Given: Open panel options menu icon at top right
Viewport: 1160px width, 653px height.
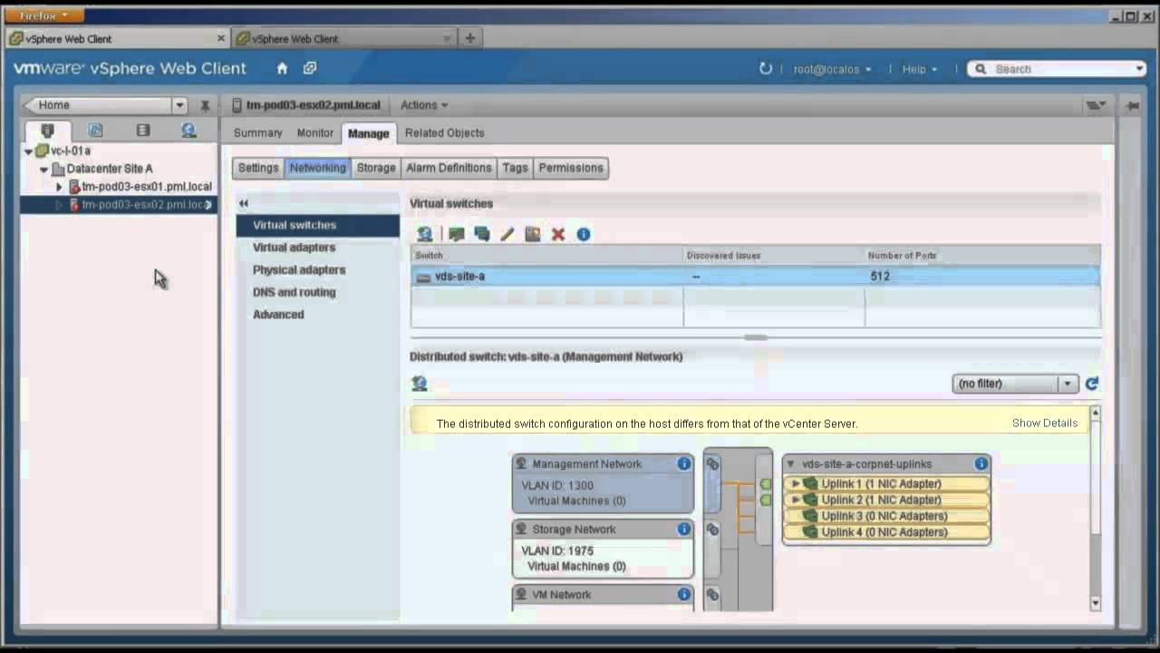Looking at the screenshot, I should tap(1096, 105).
